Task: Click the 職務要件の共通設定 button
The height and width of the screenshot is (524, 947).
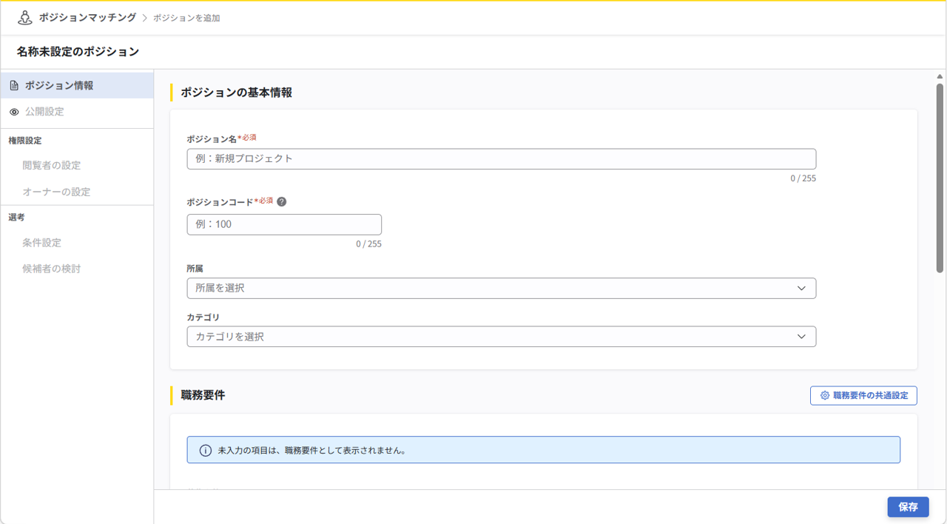Action: pyautogui.click(x=863, y=395)
